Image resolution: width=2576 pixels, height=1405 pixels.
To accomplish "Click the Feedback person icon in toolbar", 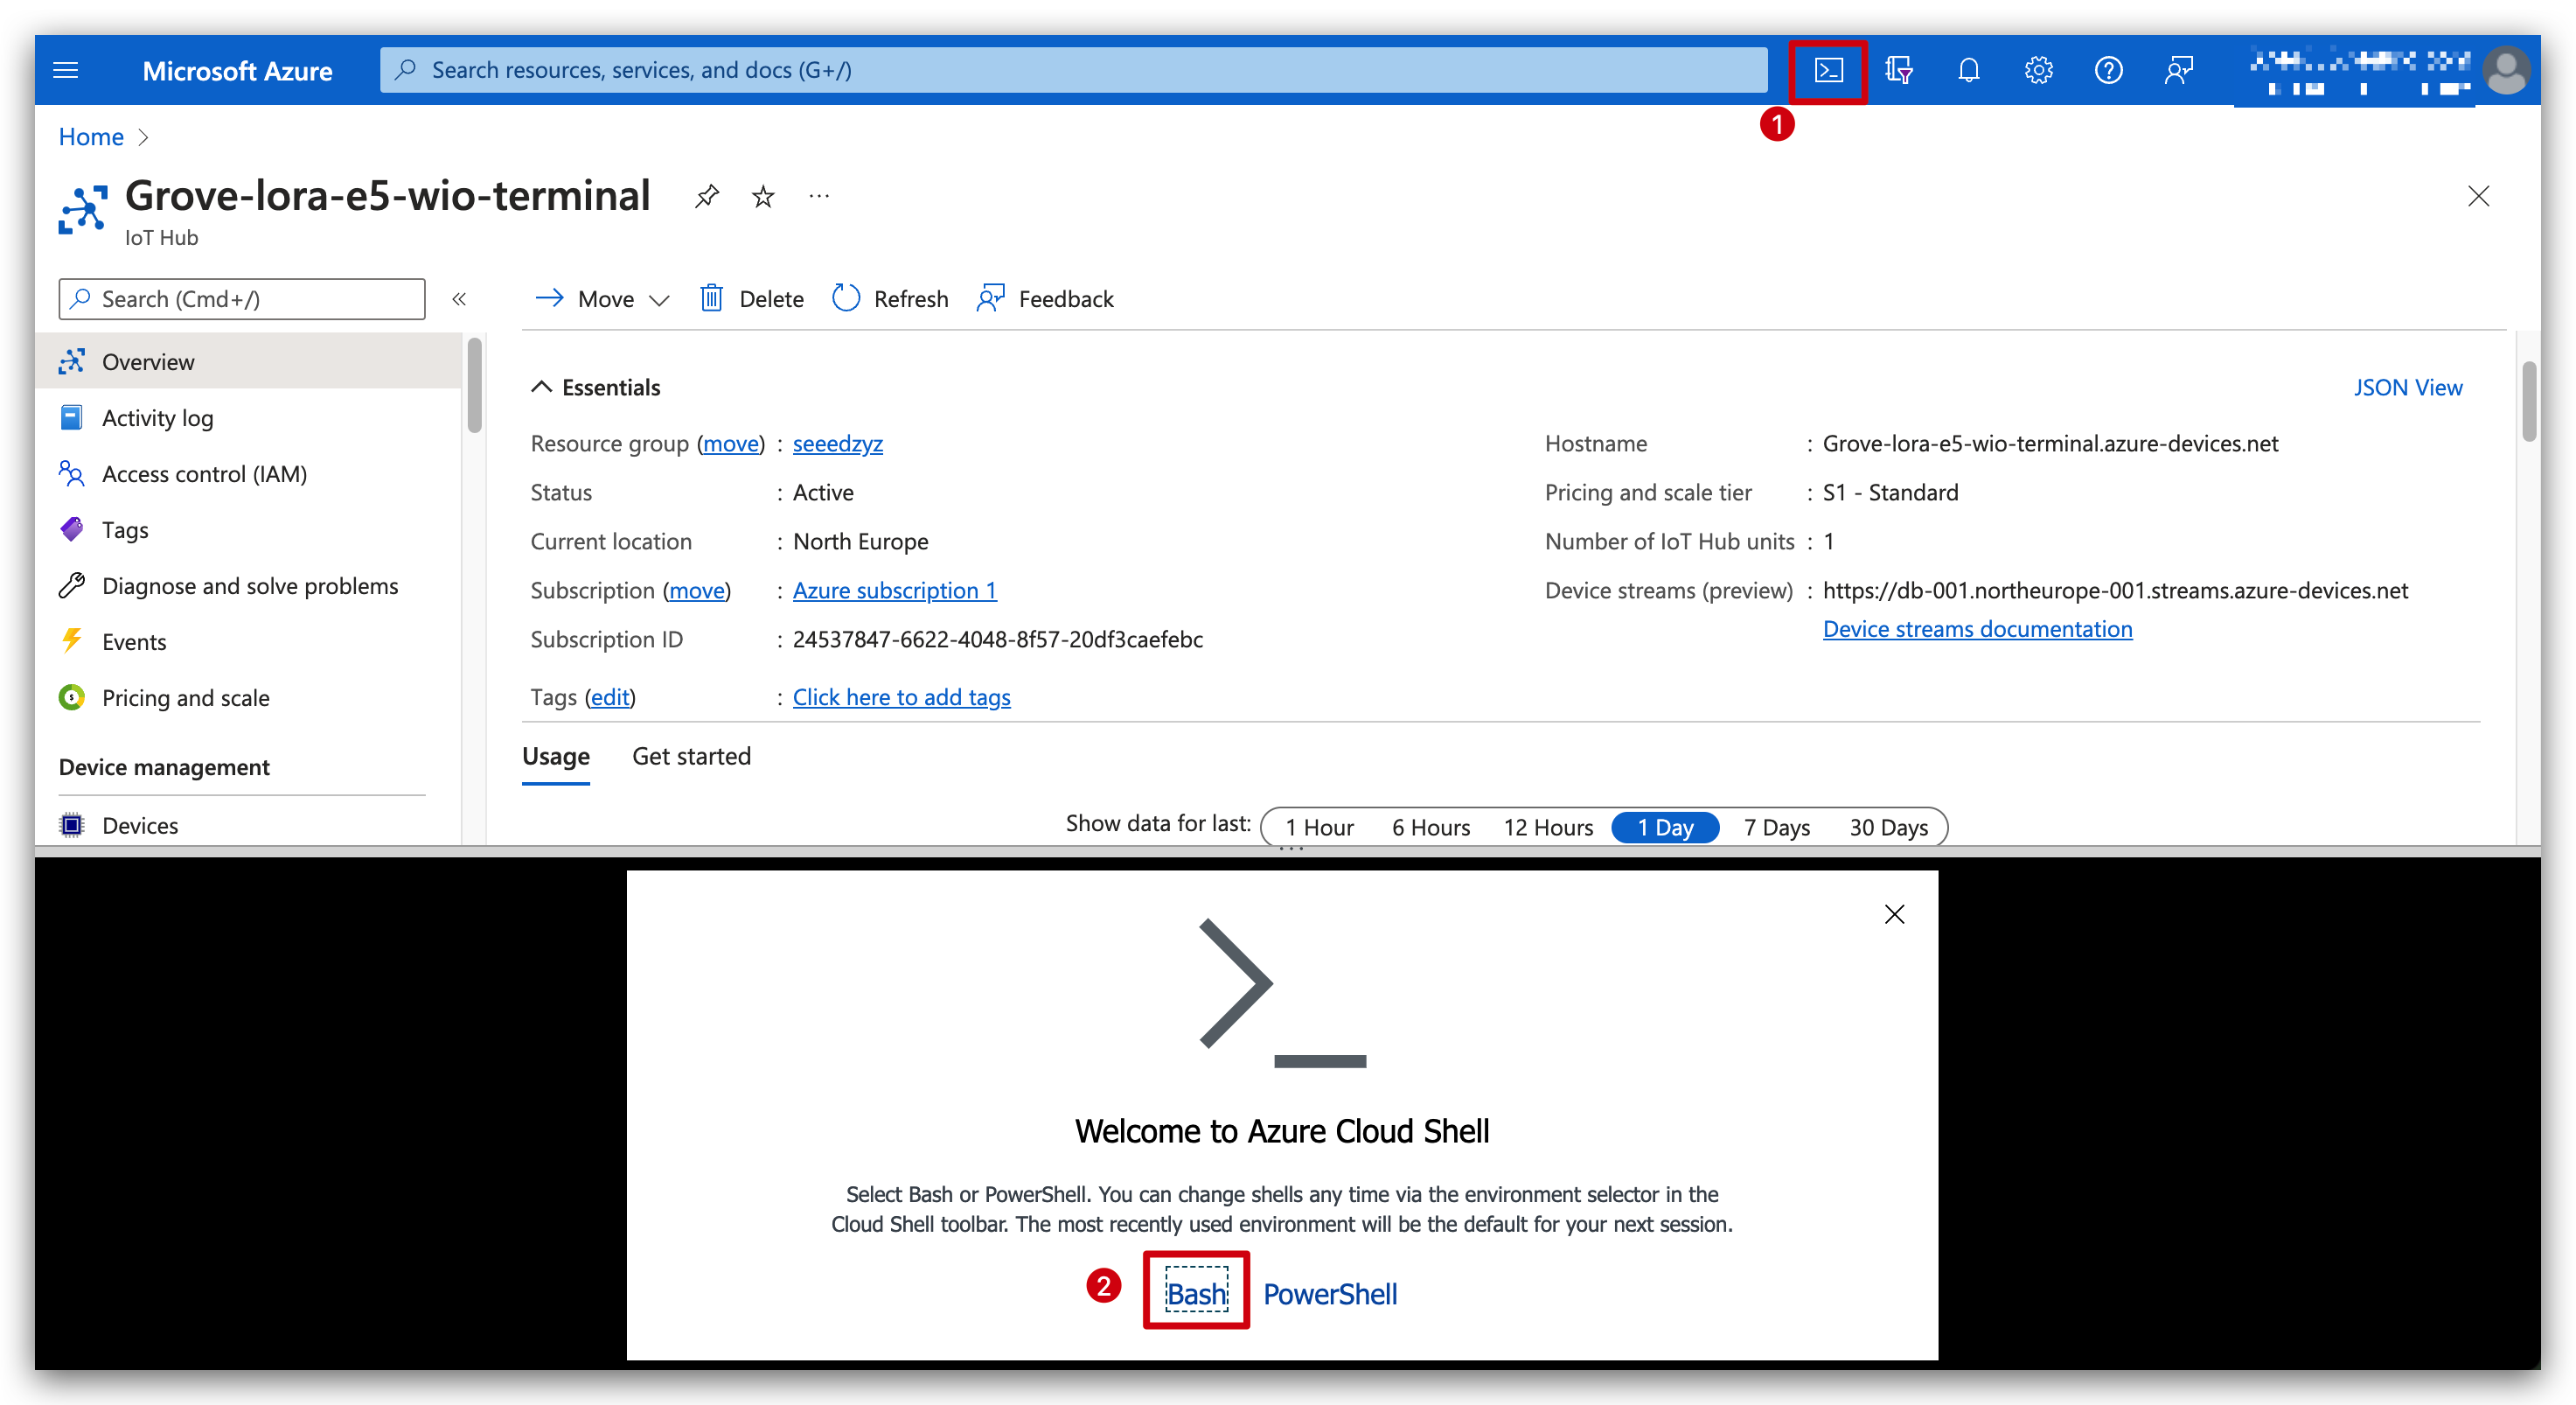I will [990, 298].
